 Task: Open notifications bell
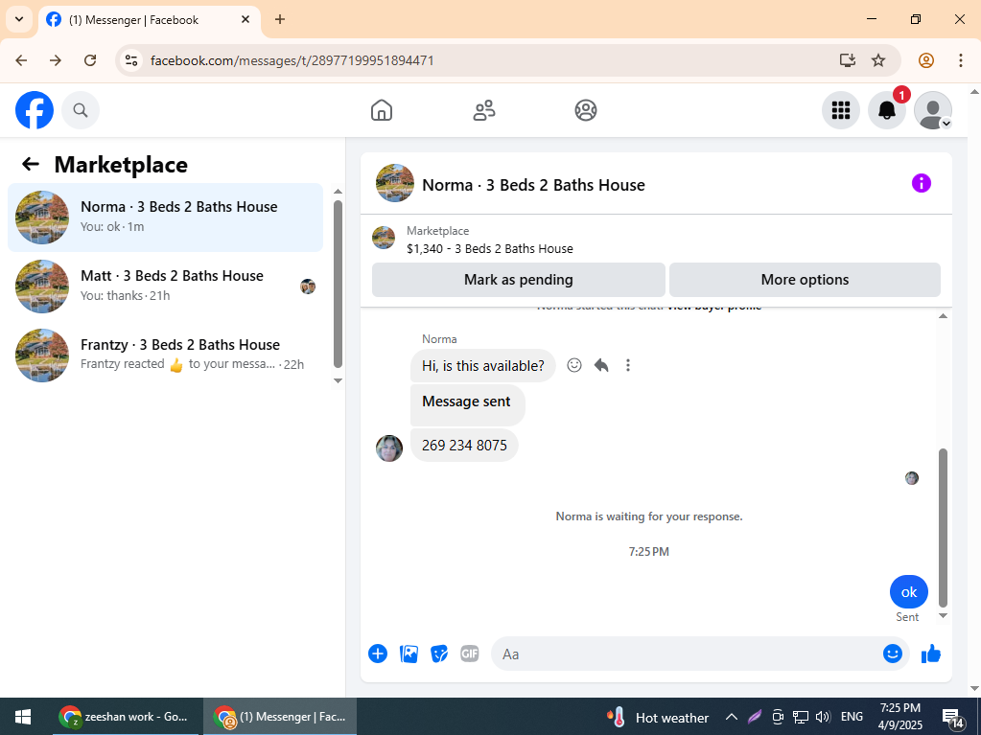[887, 110]
